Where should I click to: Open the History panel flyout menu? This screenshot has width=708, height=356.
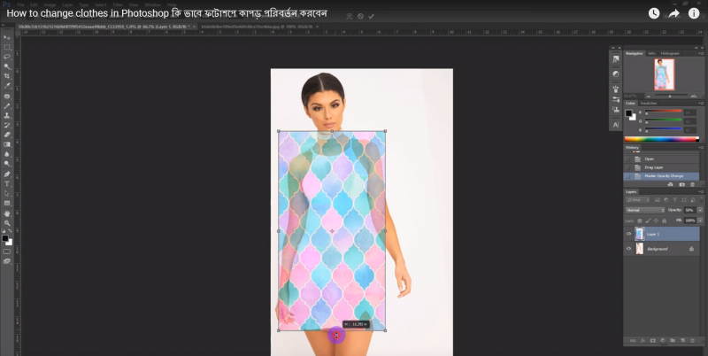point(701,148)
